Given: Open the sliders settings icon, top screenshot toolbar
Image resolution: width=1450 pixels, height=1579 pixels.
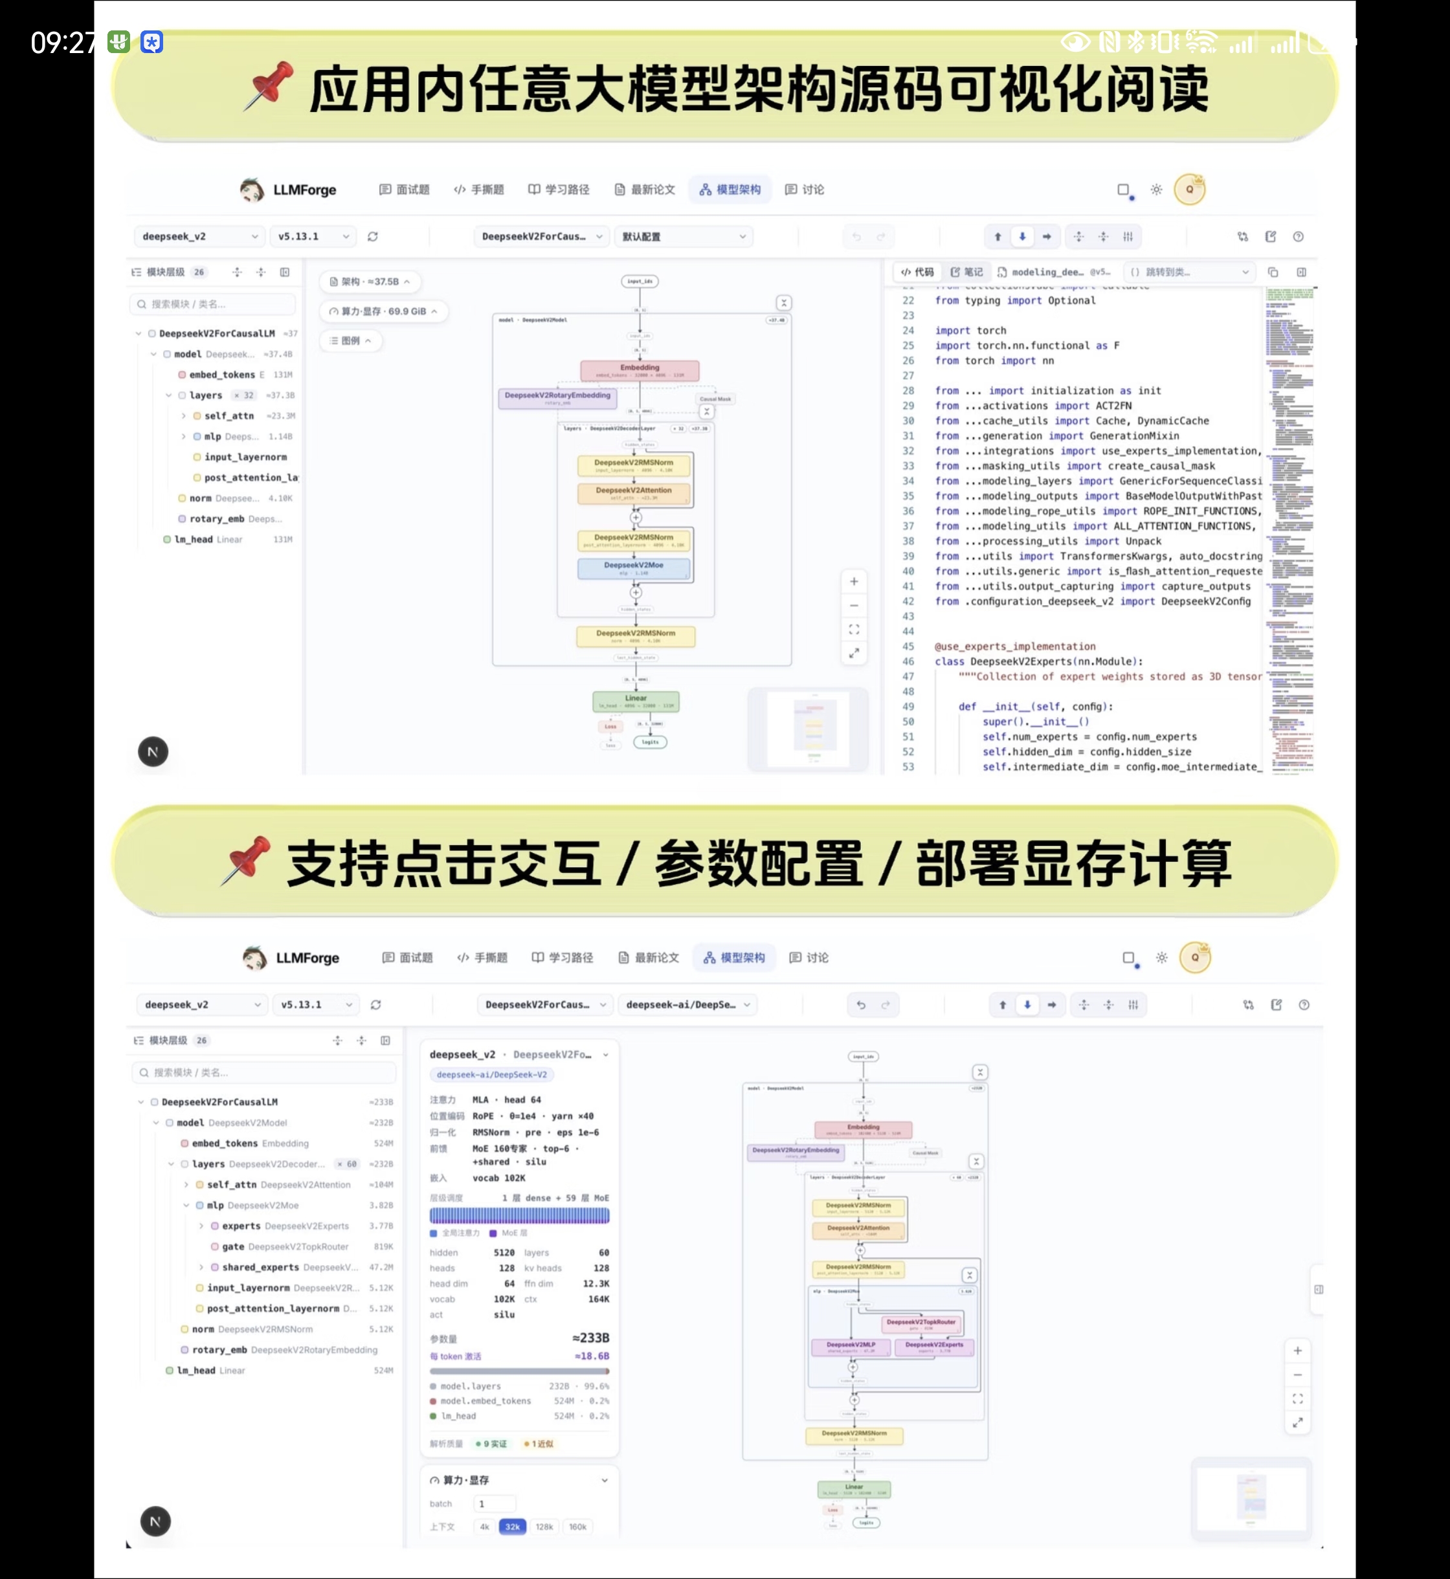Looking at the screenshot, I should pos(1128,236).
